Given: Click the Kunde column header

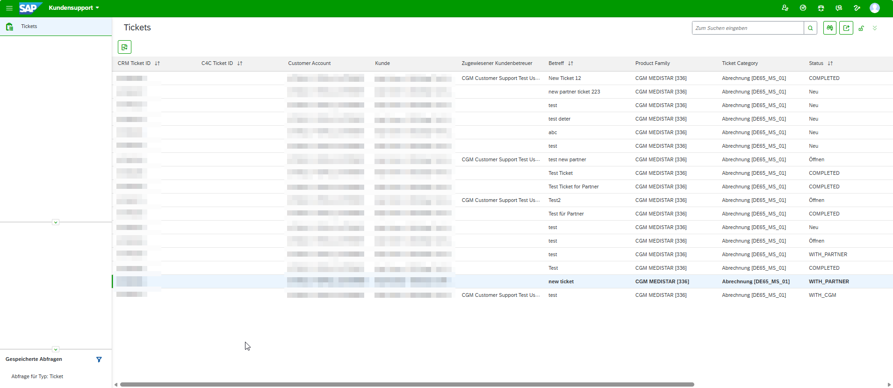Looking at the screenshot, I should tap(382, 63).
